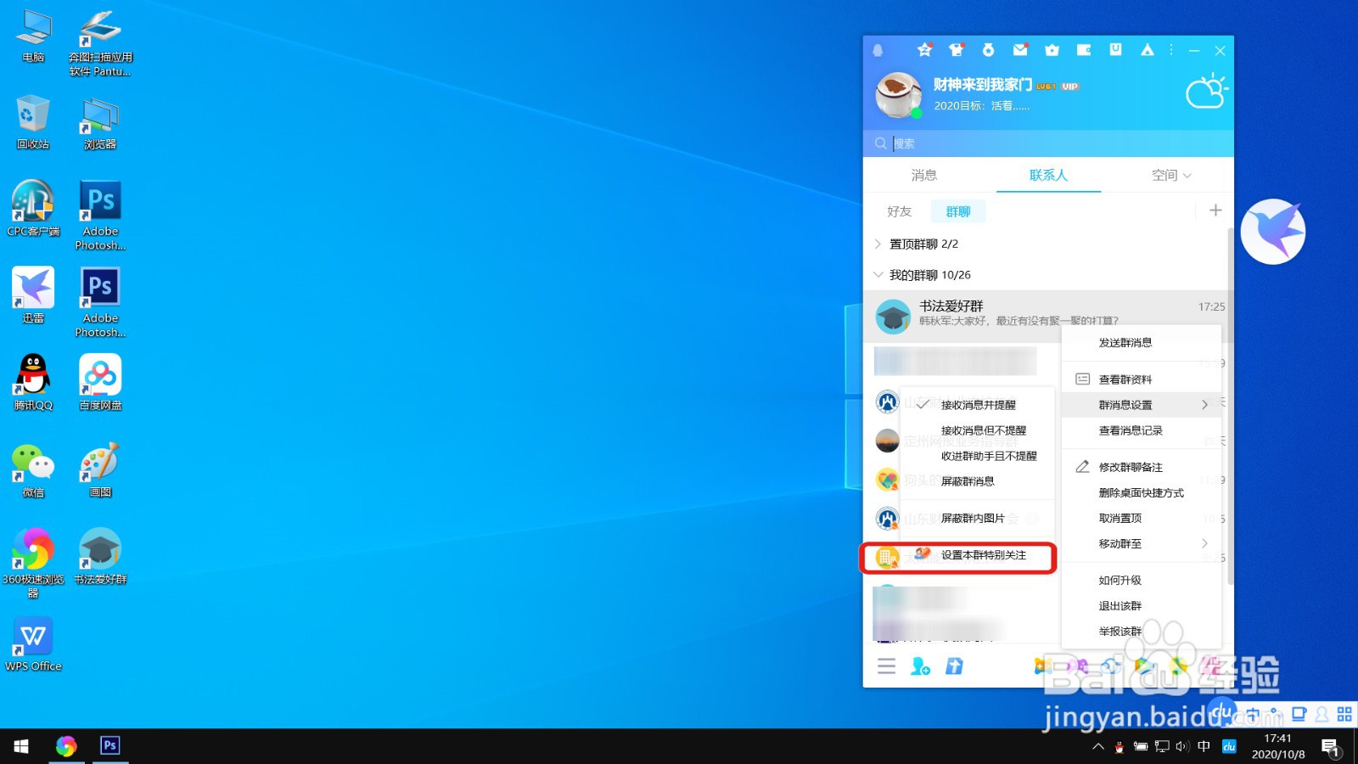Open CPC客户端 desktop shortcut
Viewport: 1358px width, 764px height.
pyautogui.click(x=33, y=208)
